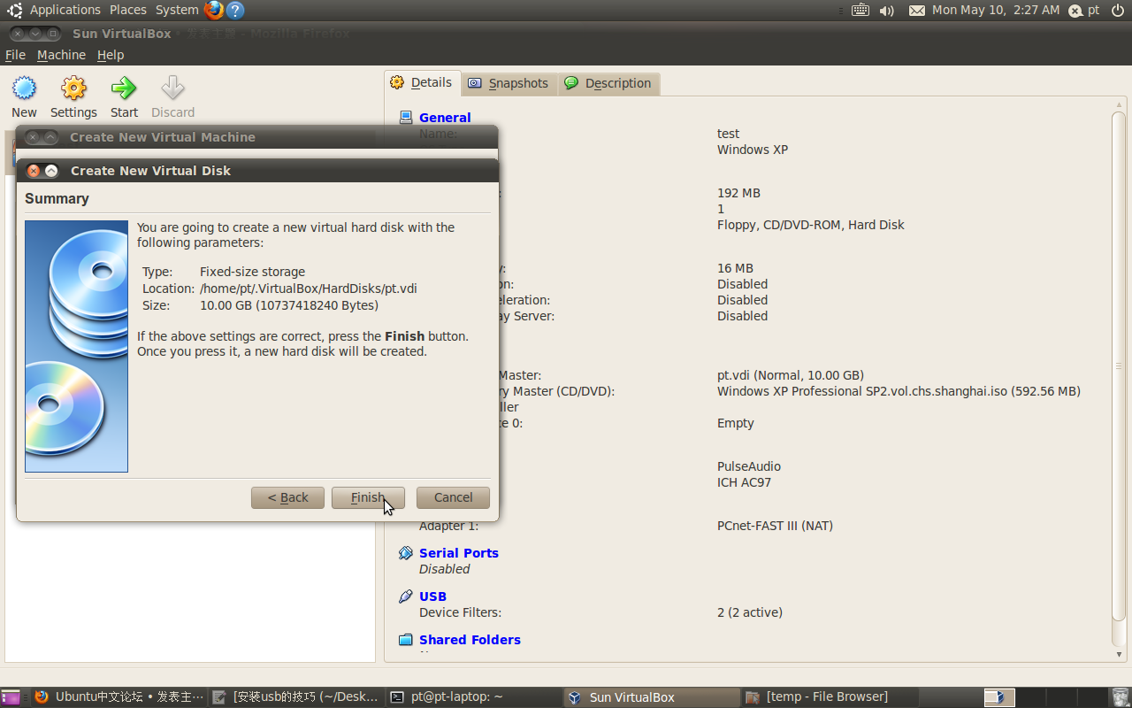Click 'Floppy, CD/DVD-ROM, Hard Disk' boot order

coord(811,225)
